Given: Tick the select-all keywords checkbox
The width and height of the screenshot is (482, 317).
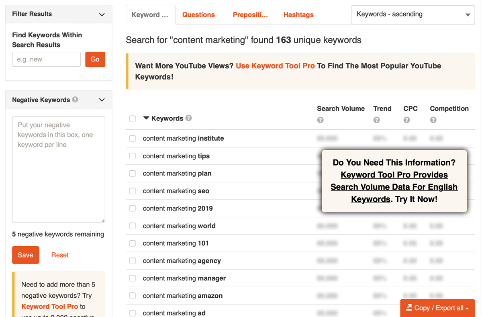Looking at the screenshot, I should point(133,119).
